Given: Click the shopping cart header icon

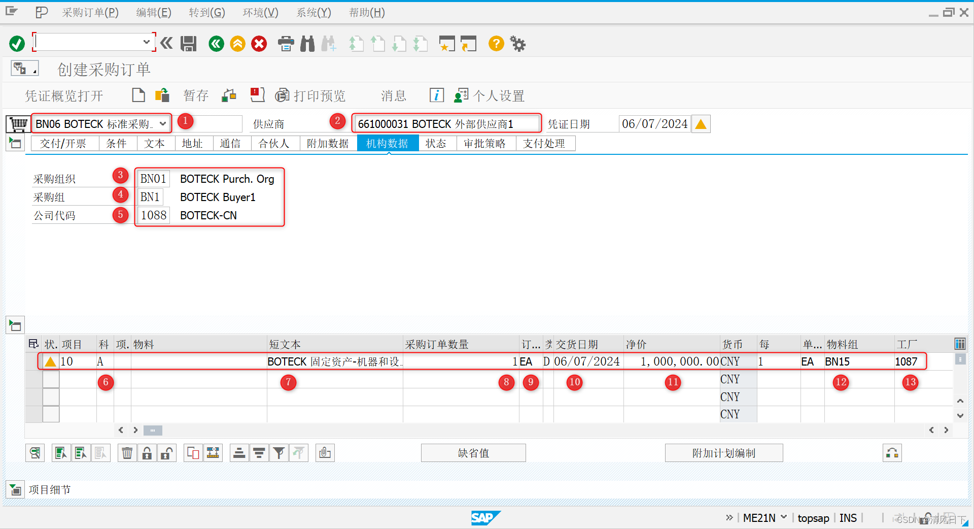Looking at the screenshot, I should pyautogui.click(x=18, y=124).
